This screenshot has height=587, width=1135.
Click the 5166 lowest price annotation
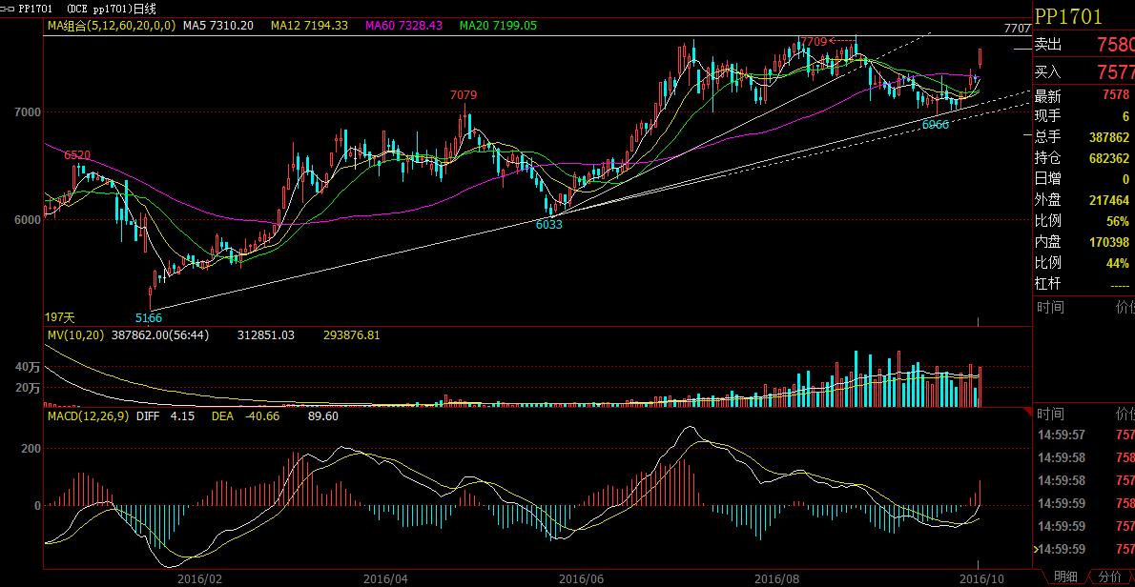point(149,317)
